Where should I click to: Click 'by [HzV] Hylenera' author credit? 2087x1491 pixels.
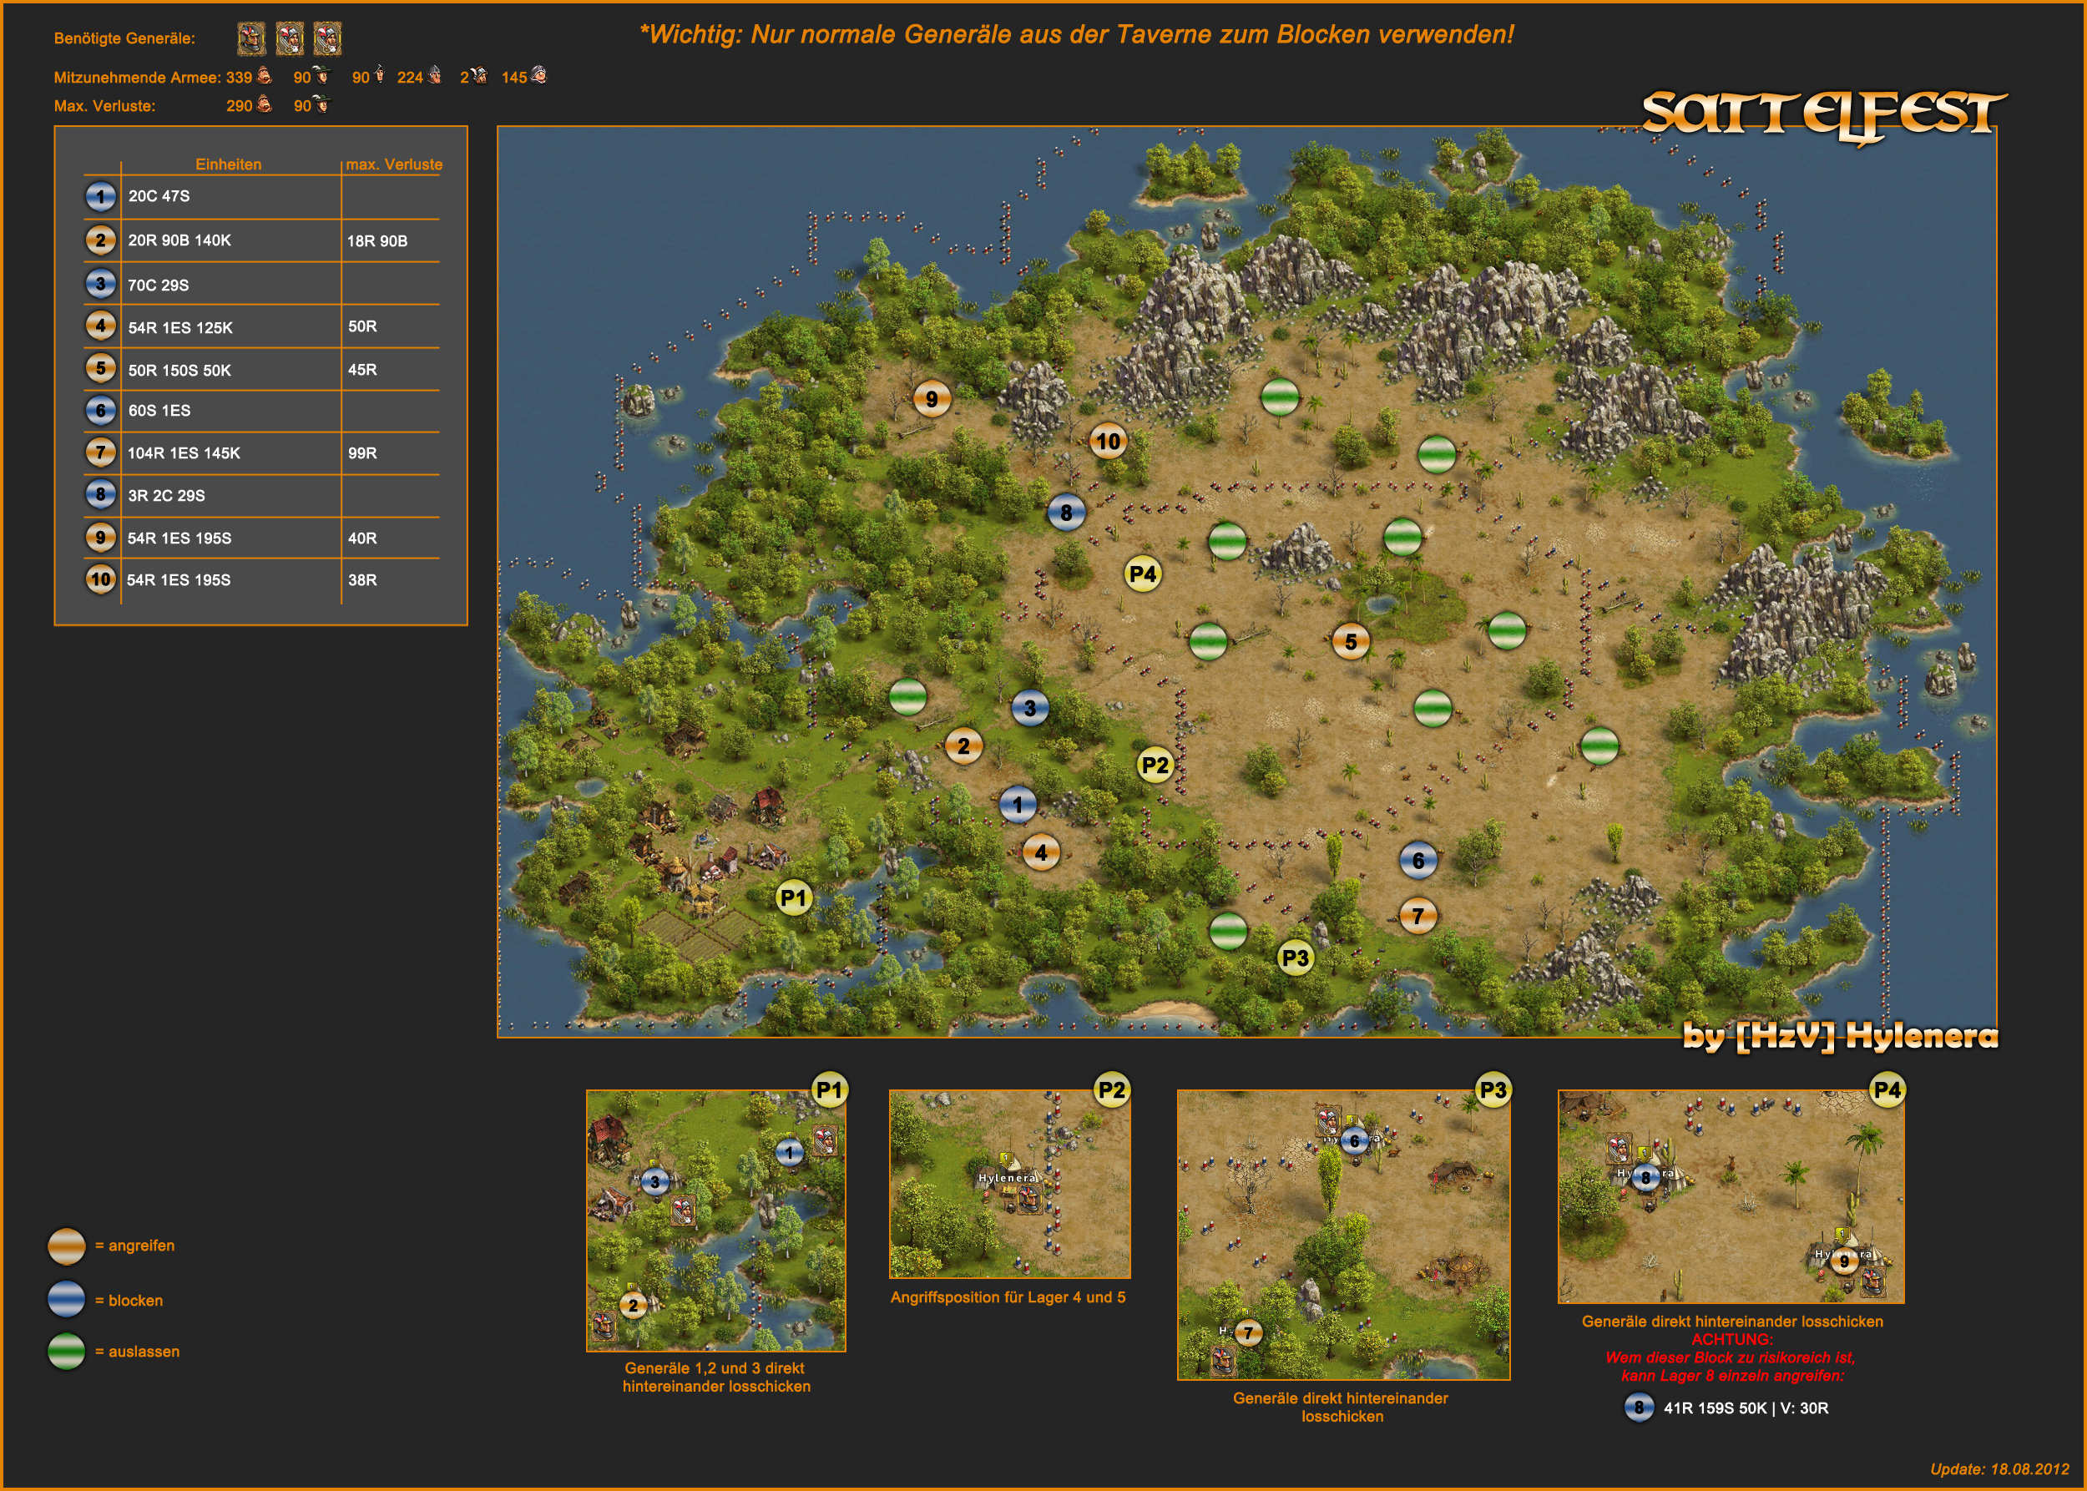tap(1840, 1037)
